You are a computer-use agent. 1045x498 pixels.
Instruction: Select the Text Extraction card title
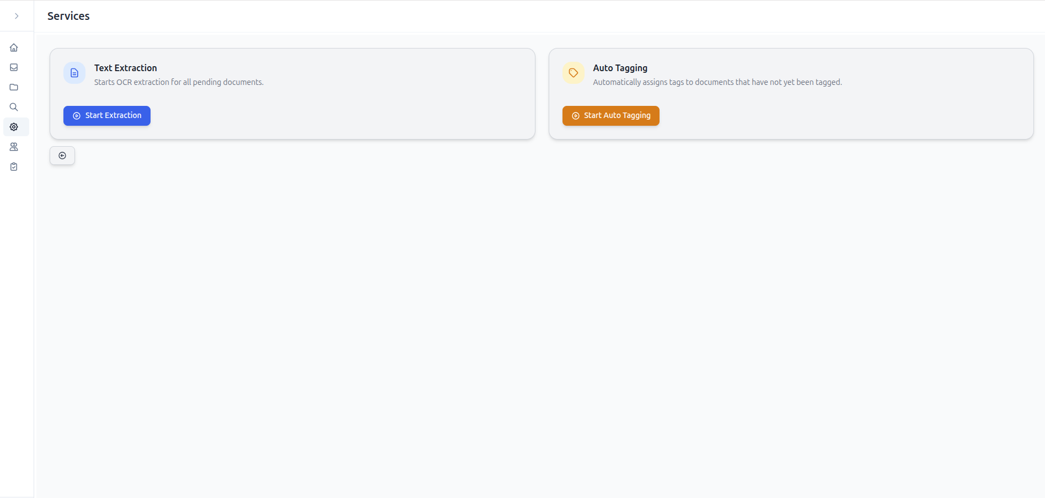[126, 68]
